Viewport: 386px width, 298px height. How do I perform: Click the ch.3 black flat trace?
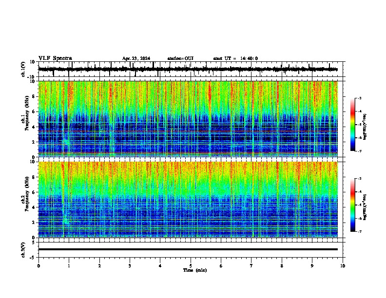(188, 249)
